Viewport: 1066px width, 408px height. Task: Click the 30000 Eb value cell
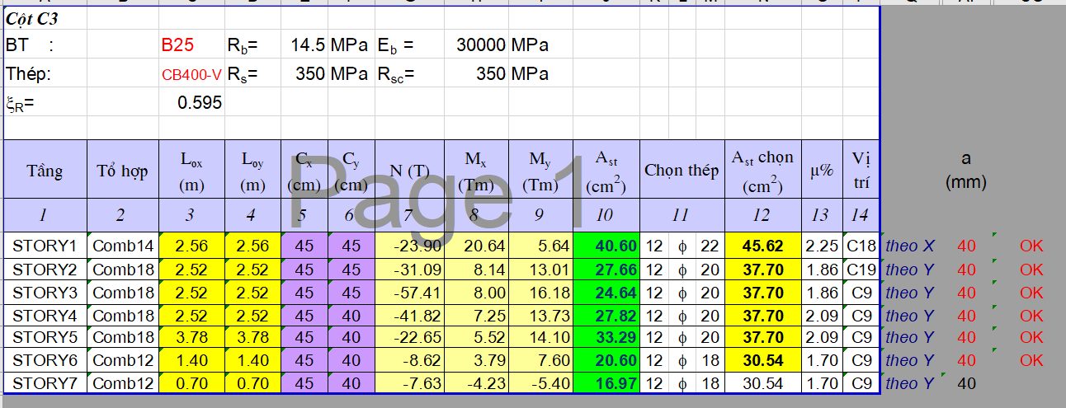[480, 45]
